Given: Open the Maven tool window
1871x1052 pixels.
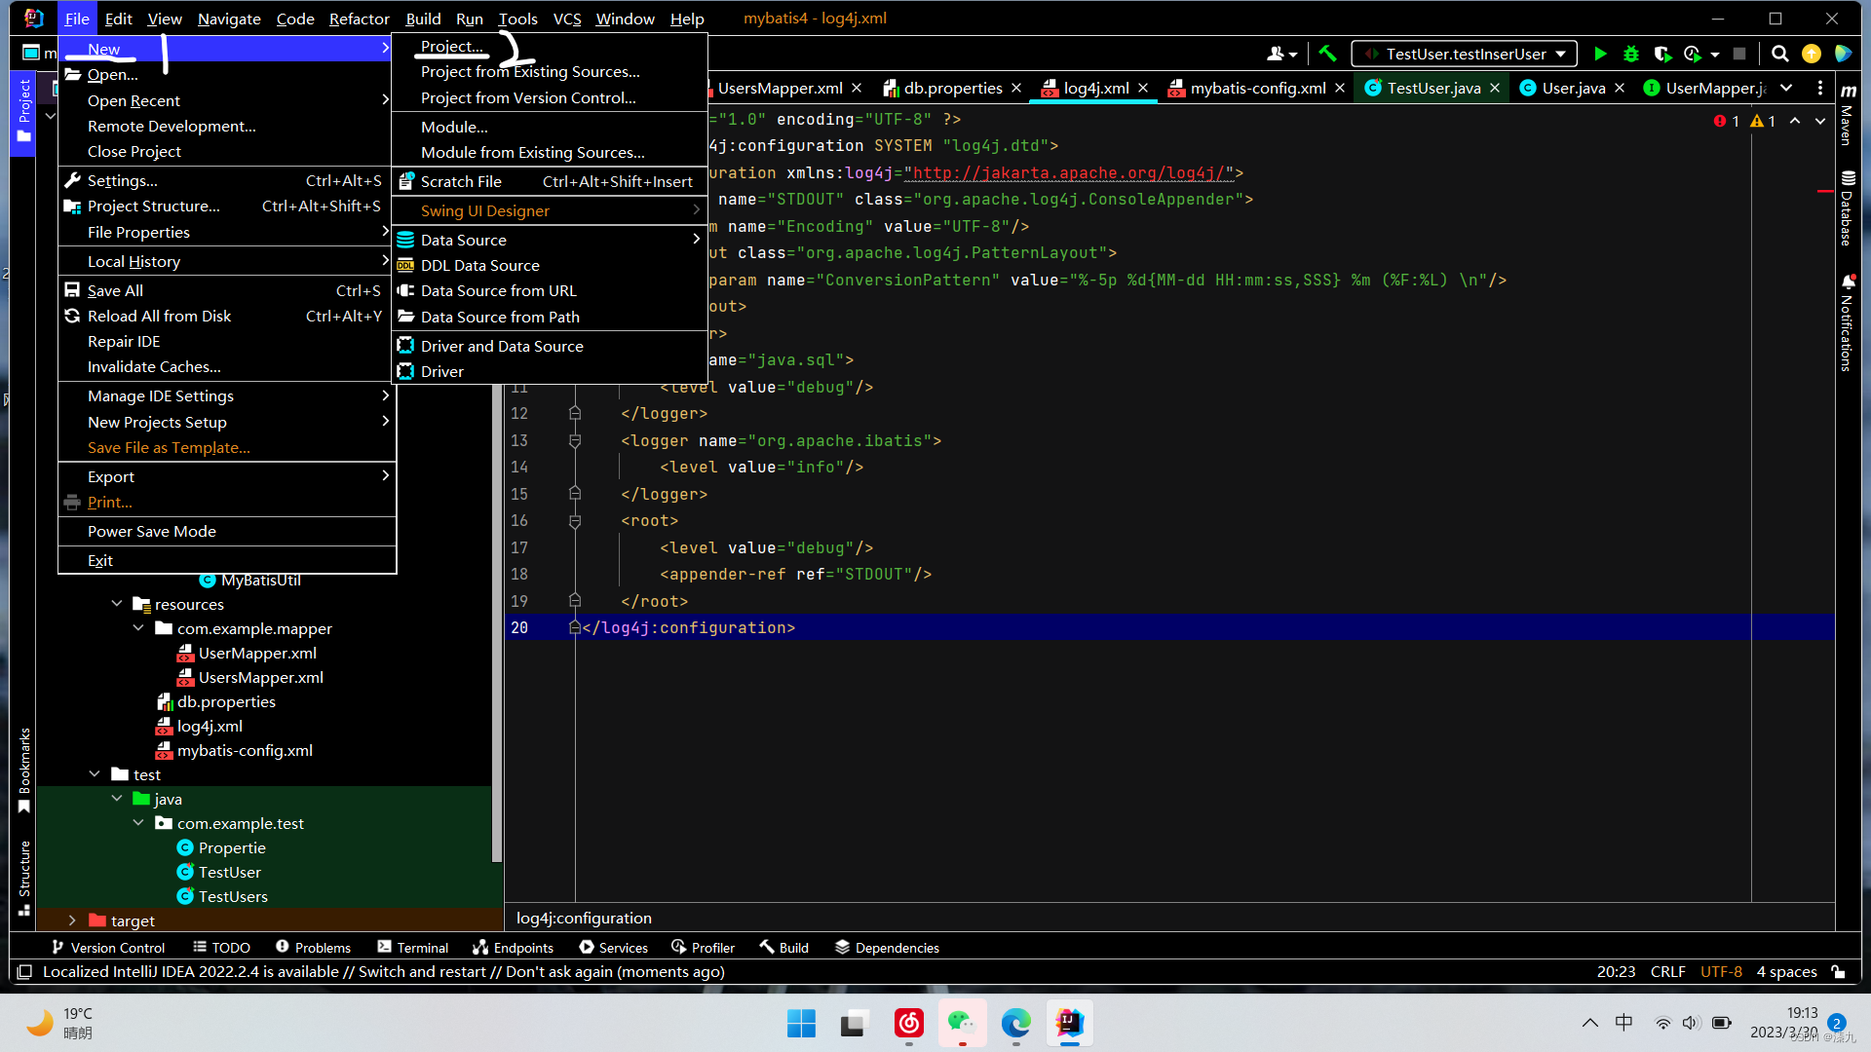Looking at the screenshot, I should [x=1847, y=117].
